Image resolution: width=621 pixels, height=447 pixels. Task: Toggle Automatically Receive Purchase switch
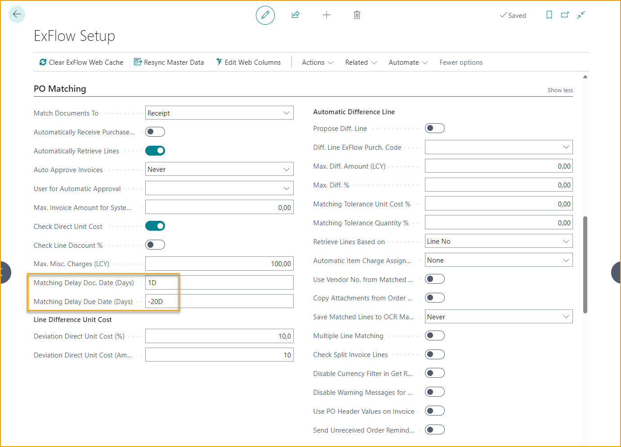pos(155,132)
